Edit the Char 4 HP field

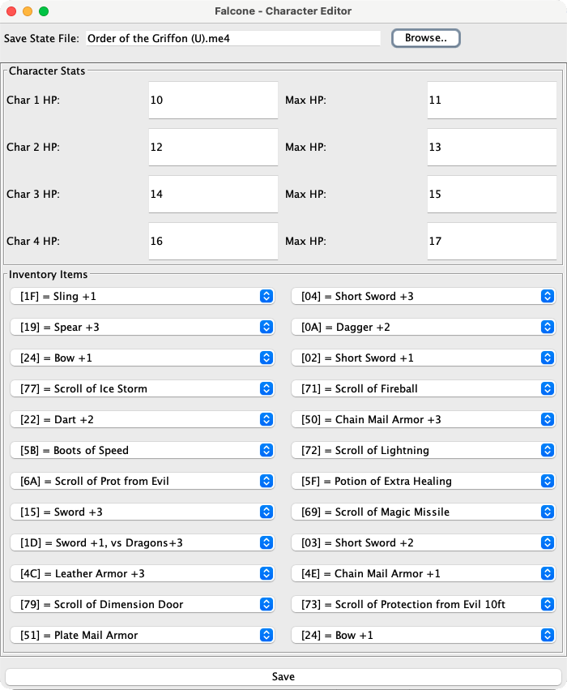213,241
